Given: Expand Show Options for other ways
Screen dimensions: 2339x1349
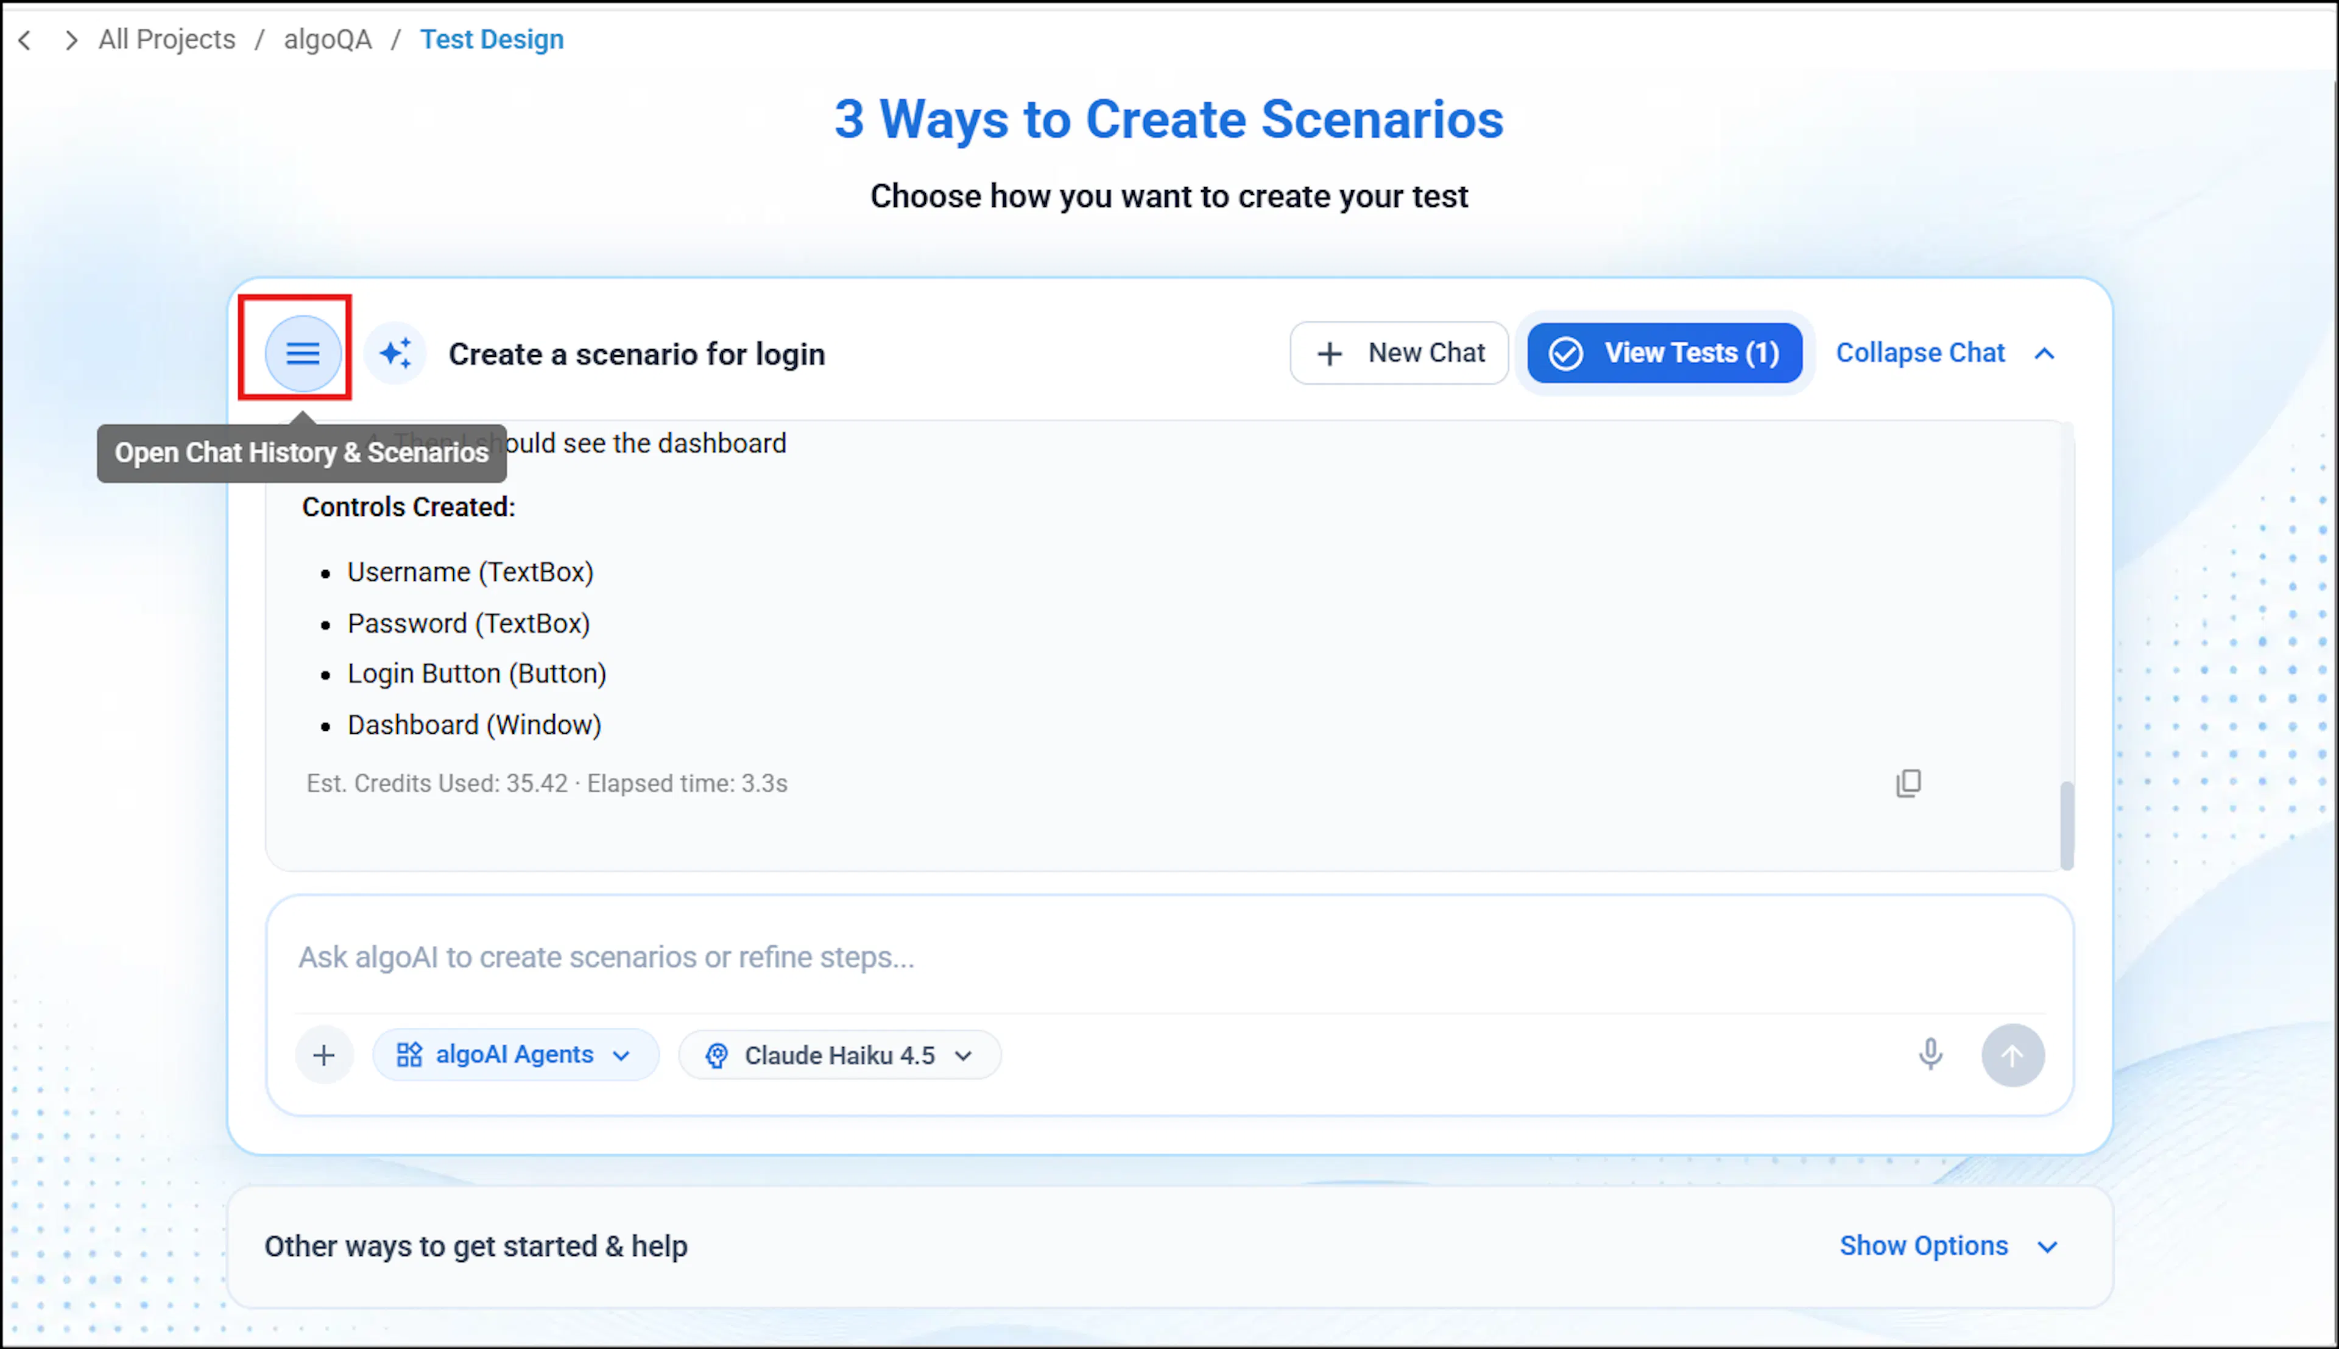Looking at the screenshot, I should 1948,1246.
